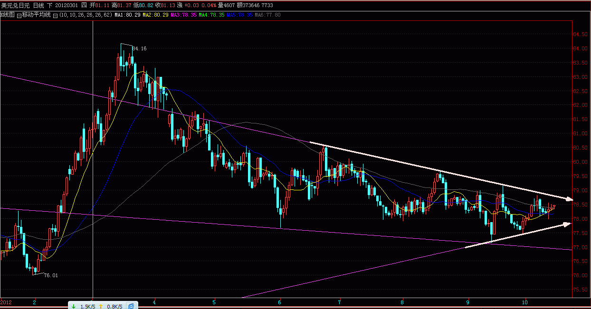Click the 75.50 price axis label
Viewport: 591px width, 309px height.
coord(581,290)
